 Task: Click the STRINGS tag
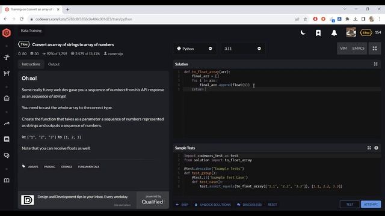(x=67, y=167)
